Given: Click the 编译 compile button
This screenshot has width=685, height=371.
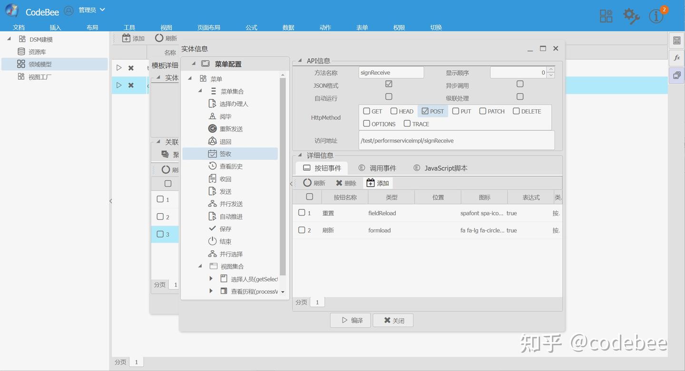Looking at the screenshot, I should point(350,320).
